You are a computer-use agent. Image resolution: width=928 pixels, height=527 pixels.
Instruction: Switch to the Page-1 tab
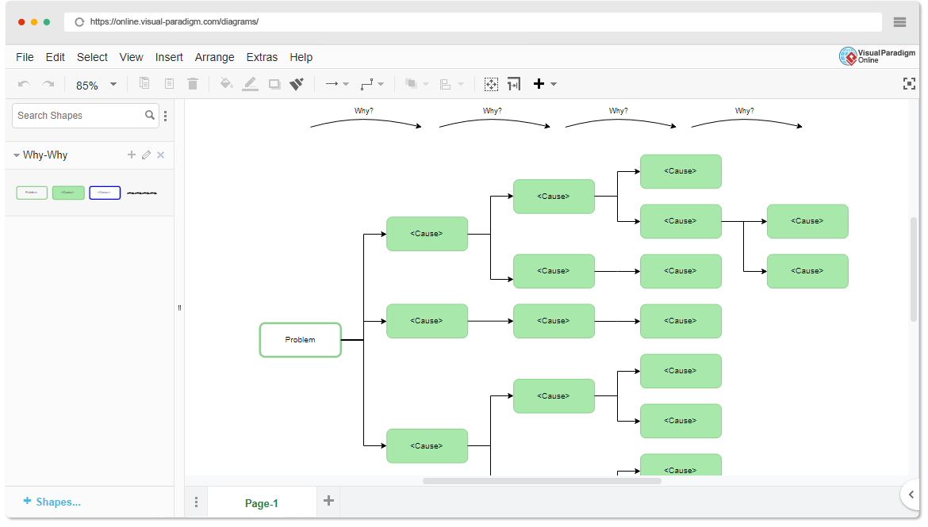click(x=262, y=503)
